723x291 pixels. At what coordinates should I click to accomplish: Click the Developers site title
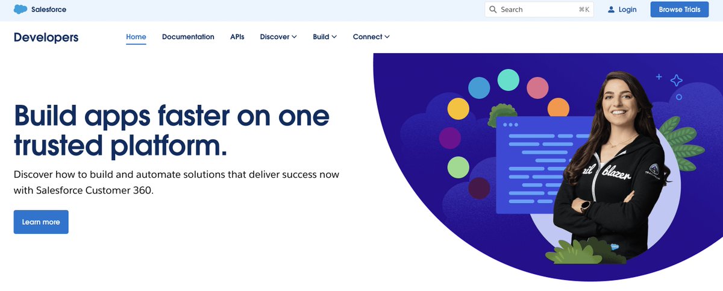pos(46,37)
